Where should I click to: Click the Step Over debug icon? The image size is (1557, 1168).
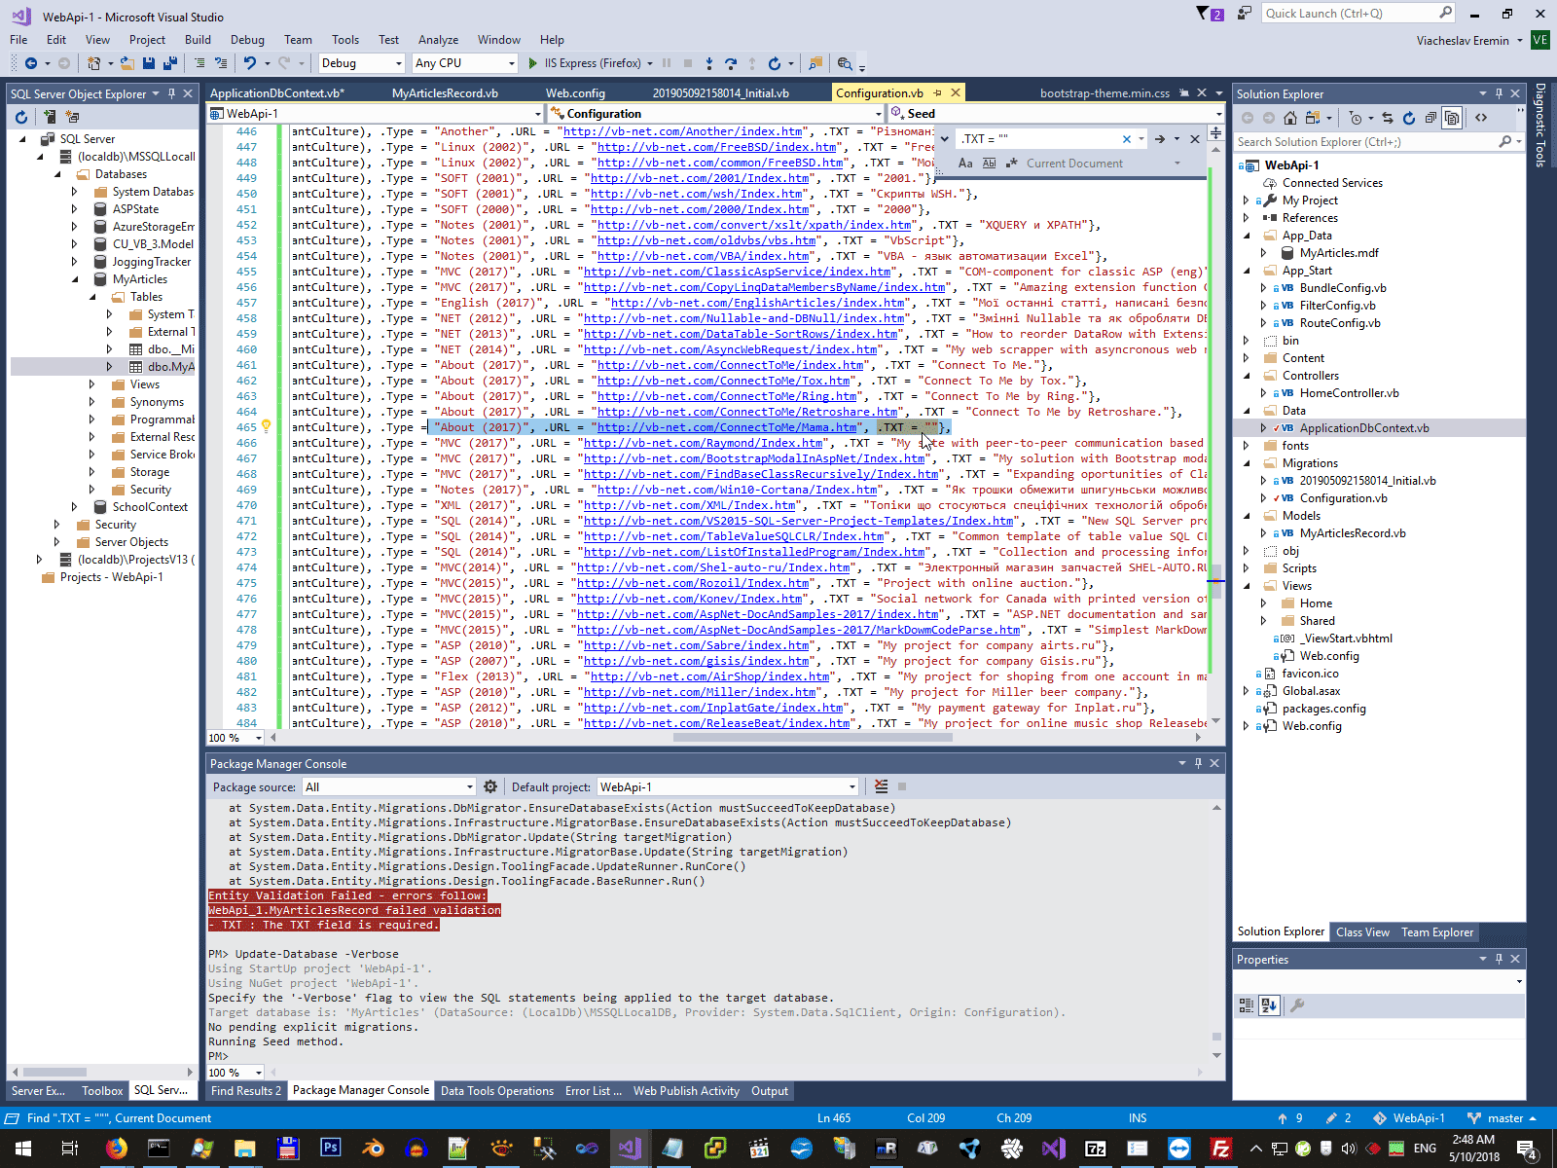[731, 63]
